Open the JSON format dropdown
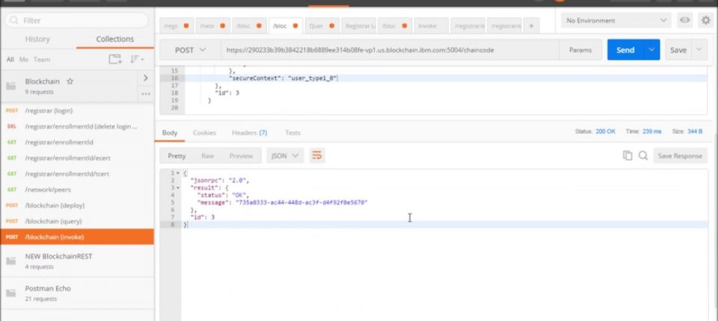Screen dimensions: 718x321 coord(285,156)
